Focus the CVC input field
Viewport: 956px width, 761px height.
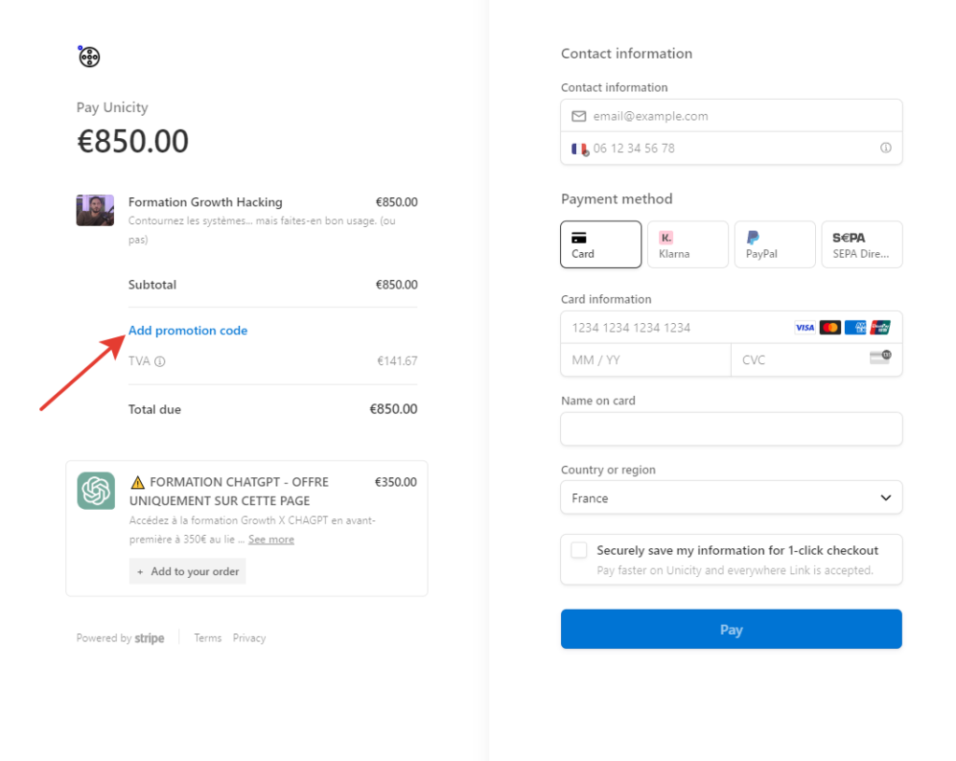pyautogui.click(x=816, y=359)
